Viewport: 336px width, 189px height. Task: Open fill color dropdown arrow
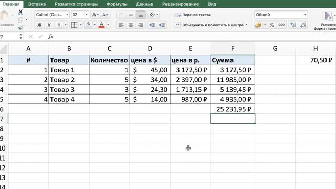(x=94, y=25)
